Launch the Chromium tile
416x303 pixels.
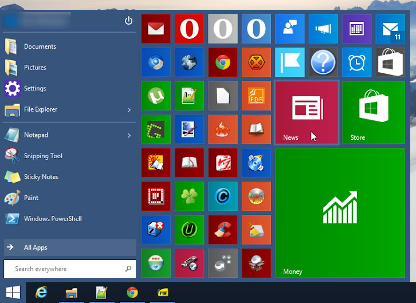pyautogui.click(x=156, y=62)
